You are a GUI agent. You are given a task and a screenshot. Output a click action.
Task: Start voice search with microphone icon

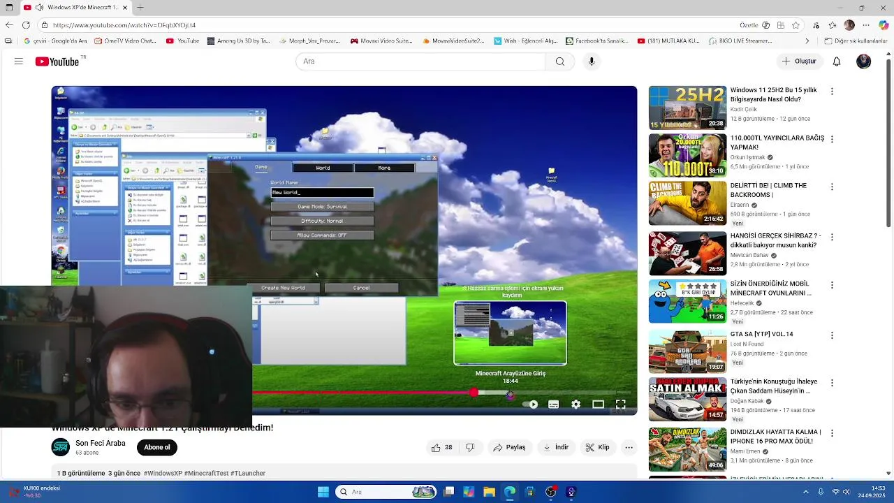592,61
